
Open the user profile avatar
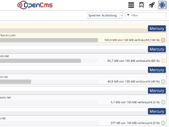tap(162, 5)
